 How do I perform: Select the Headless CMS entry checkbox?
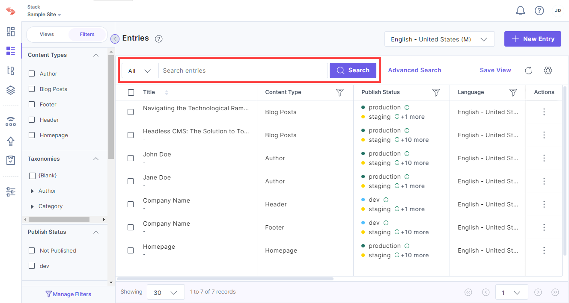(x=131, y=135)
